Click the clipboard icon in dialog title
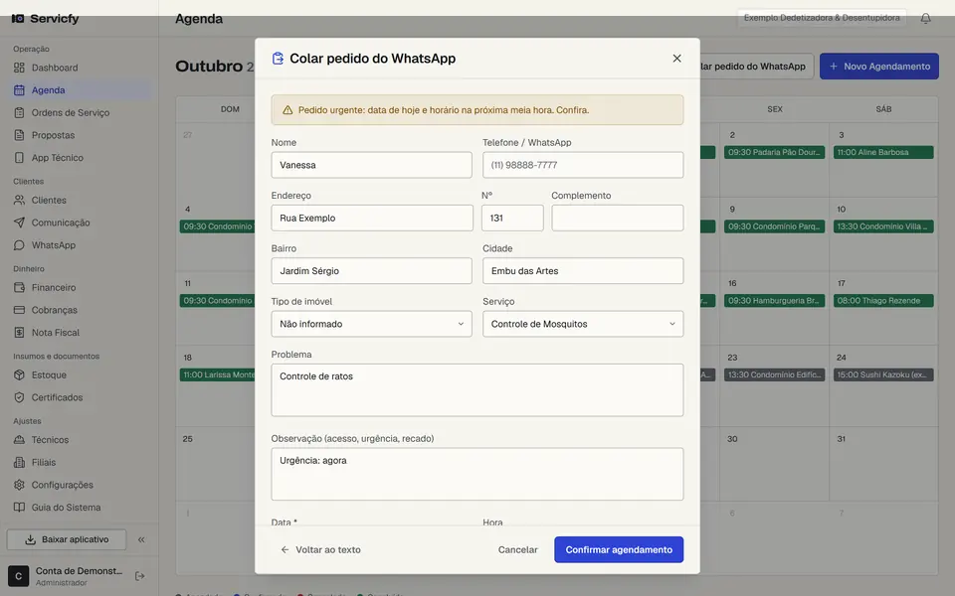 [x=278, y=59]
